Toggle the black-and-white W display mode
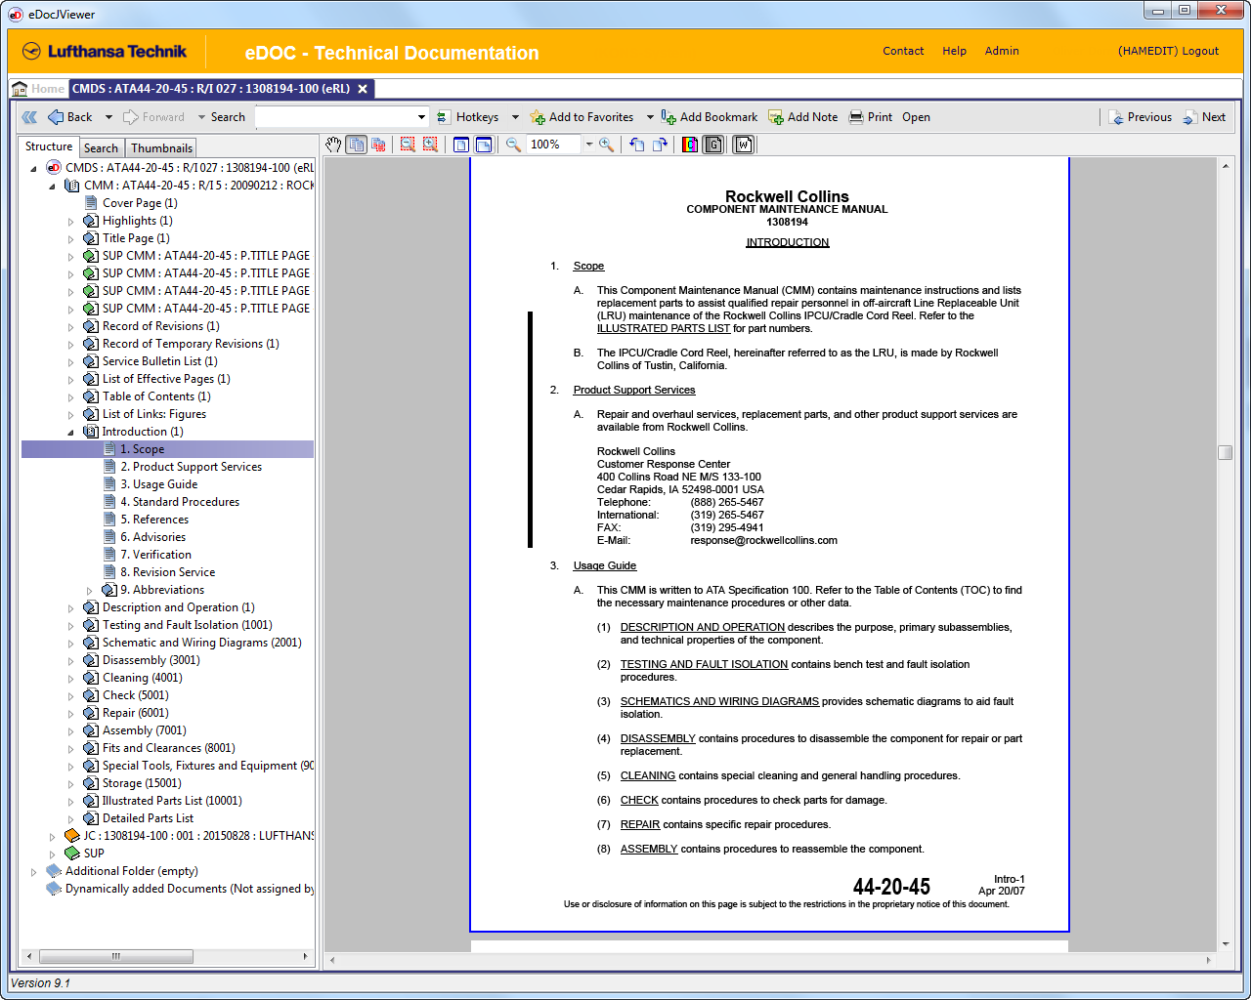 pos(744,145)
